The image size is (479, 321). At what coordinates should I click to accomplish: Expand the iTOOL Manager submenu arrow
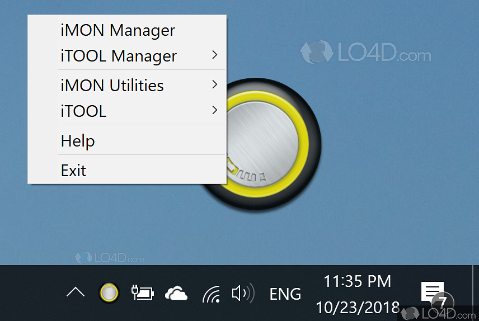click(x=215, y=55)
